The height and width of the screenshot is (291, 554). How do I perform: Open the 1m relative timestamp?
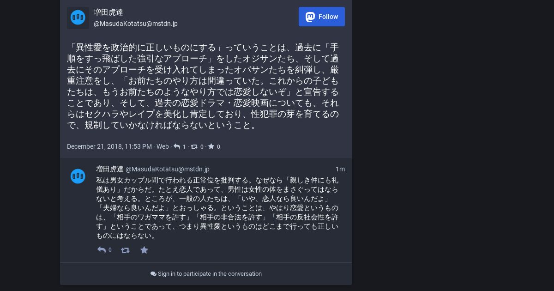[x=340, y=169]
